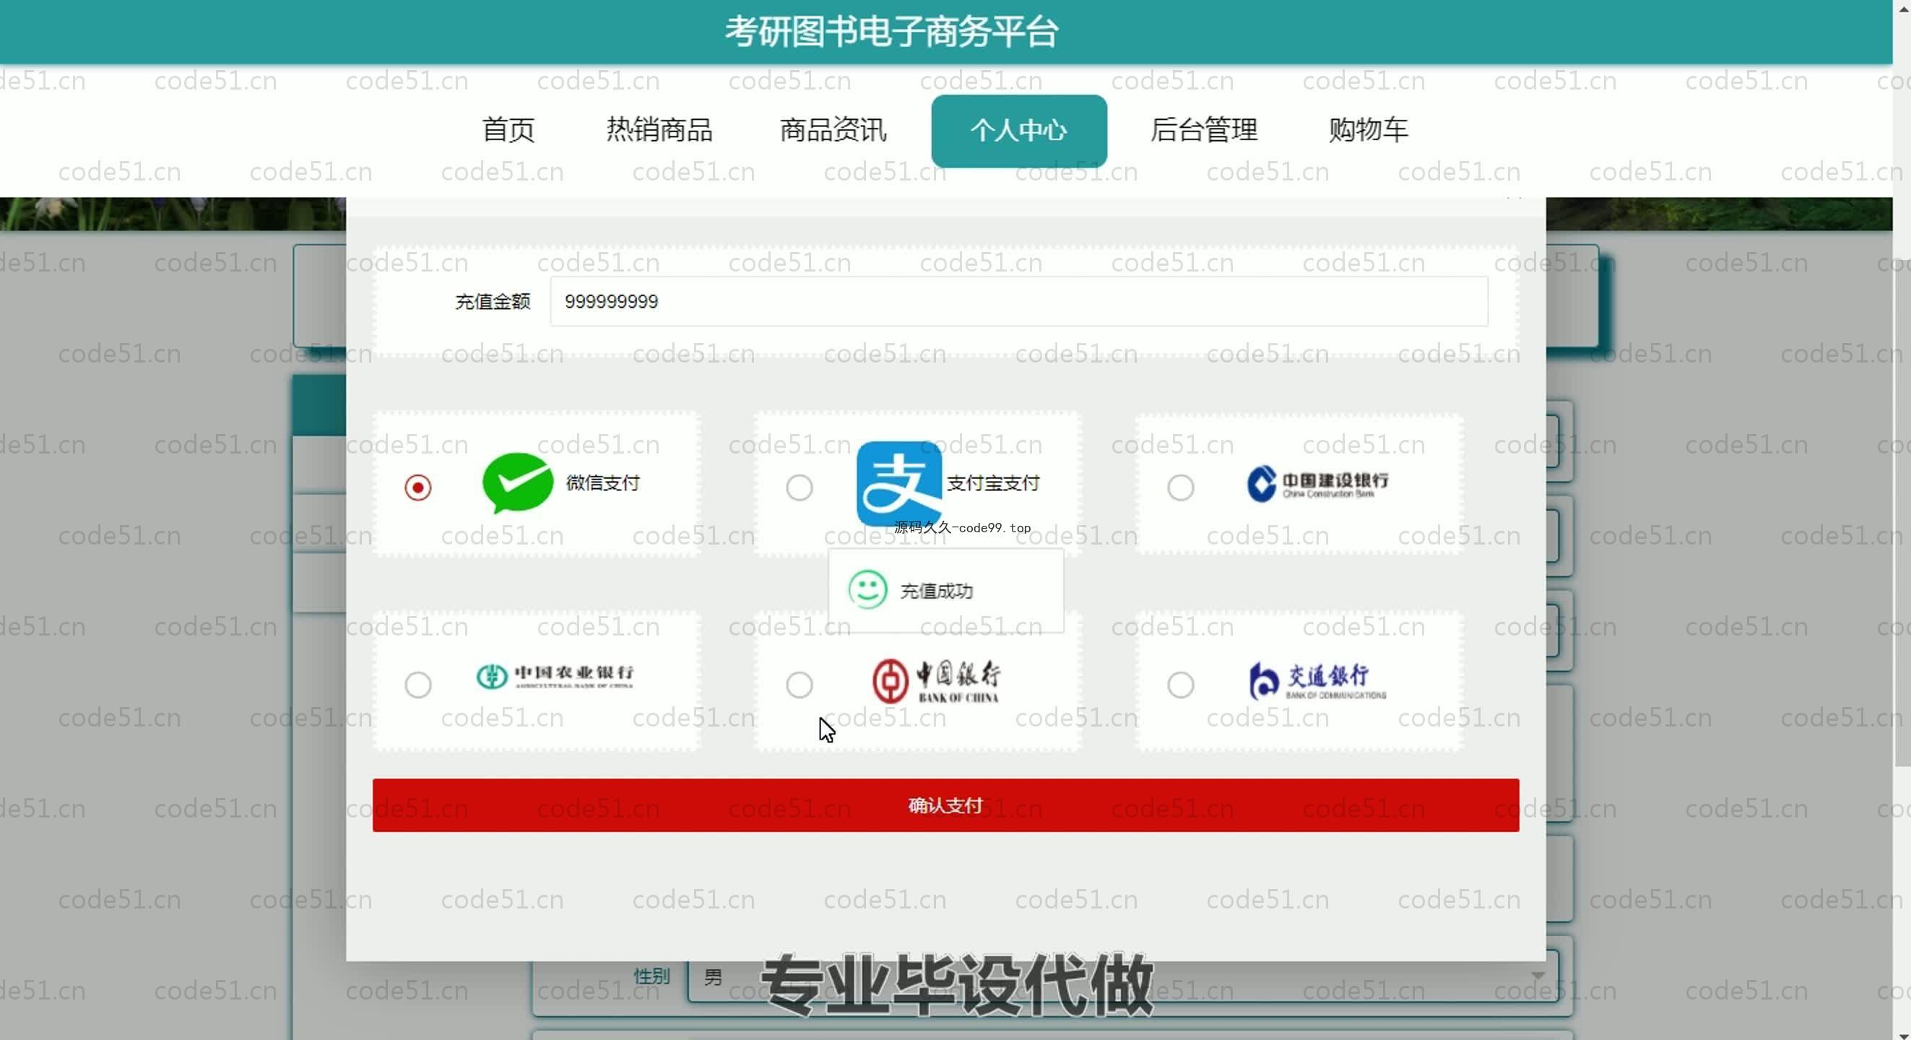This screenshot has height=1040, width=1911.
Task: Click the blue Alipay logo
Action: 899,483
